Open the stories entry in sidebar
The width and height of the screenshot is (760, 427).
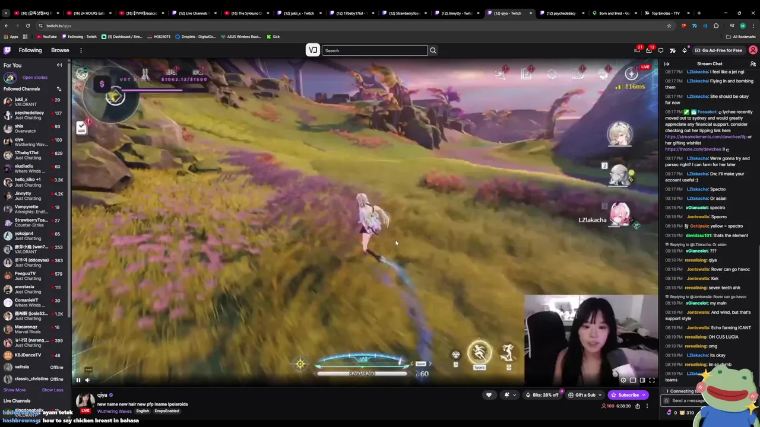[x=34, y=78]
